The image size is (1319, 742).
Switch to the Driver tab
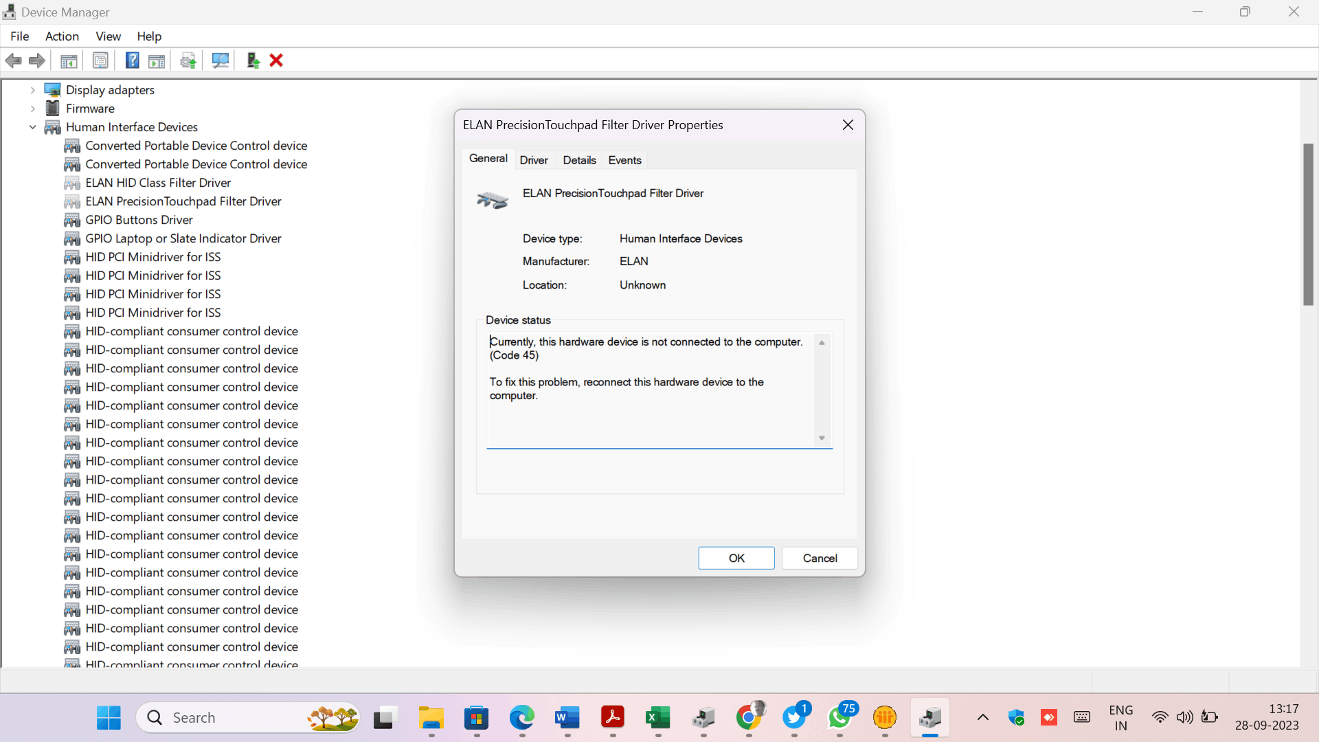(x=534, y=159)
